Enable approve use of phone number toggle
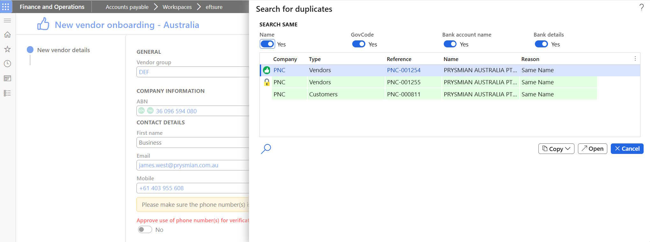This screenshot has width=650, height=242. tap(145, 230)
